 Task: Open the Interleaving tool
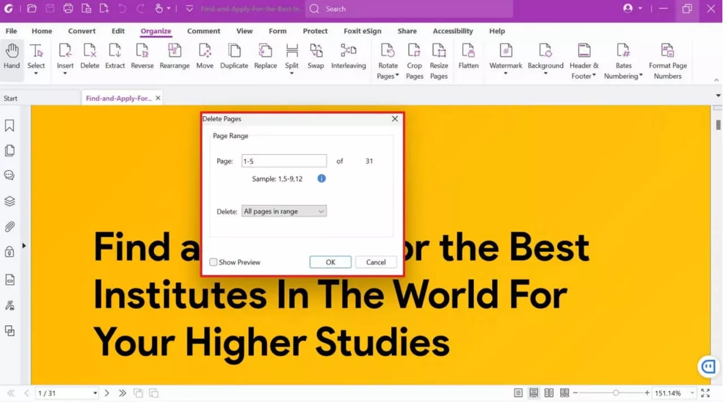click(x=348, y=56)
